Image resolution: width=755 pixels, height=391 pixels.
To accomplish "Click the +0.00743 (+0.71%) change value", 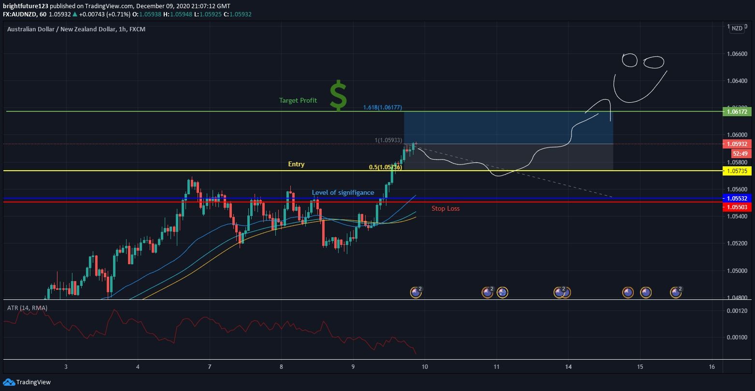I will click(104, 14).
